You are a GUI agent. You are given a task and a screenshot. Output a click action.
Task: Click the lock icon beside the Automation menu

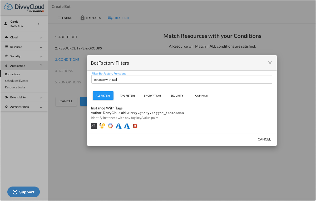(x=7, y=66)
